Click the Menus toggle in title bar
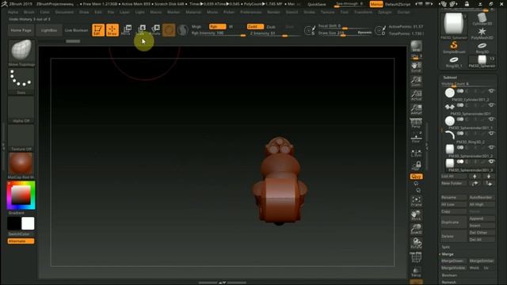507x285 pixels. pos(376,4)
